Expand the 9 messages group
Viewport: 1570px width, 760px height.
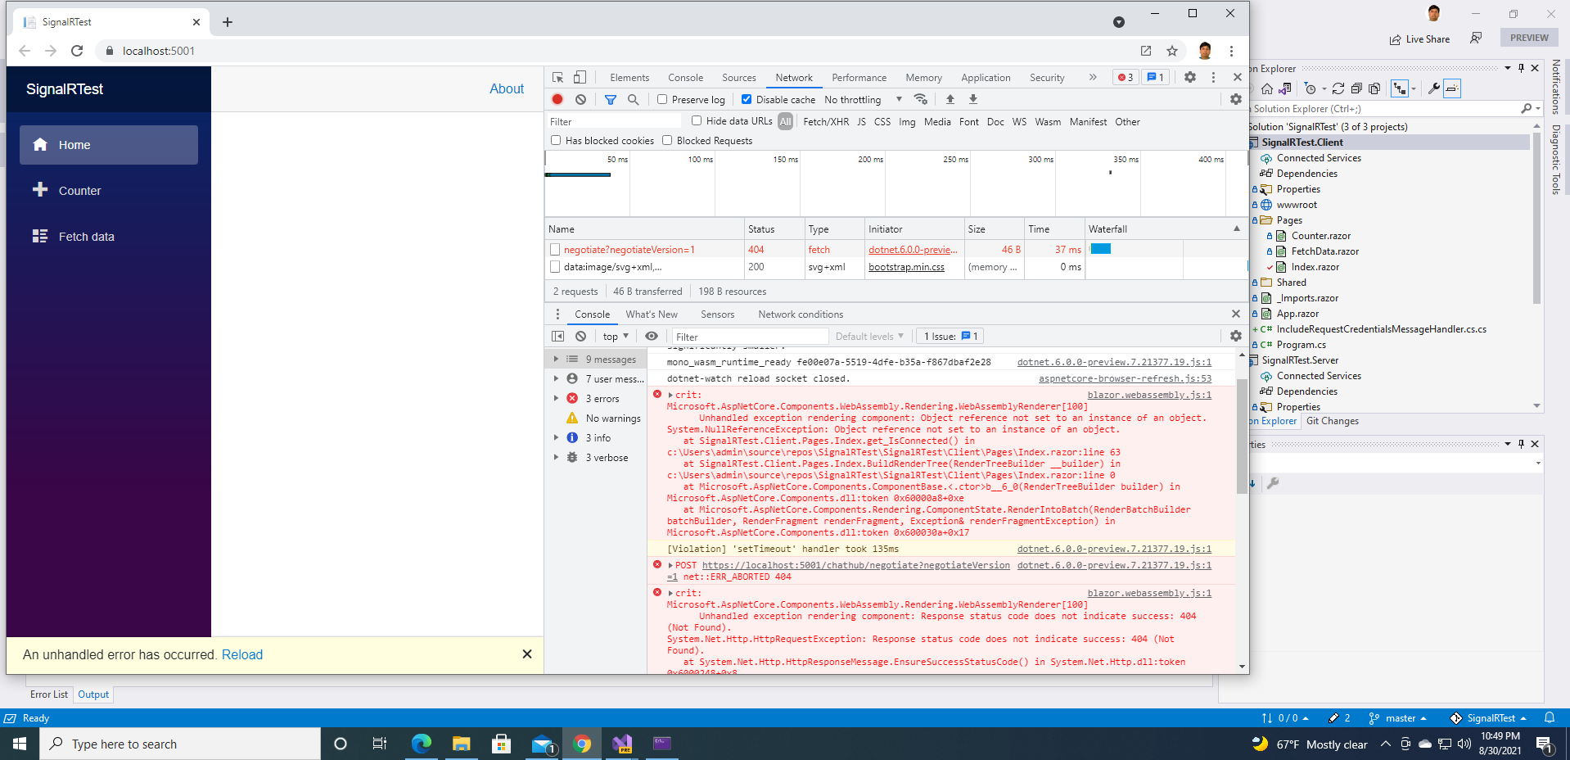[x=557, y=360]
